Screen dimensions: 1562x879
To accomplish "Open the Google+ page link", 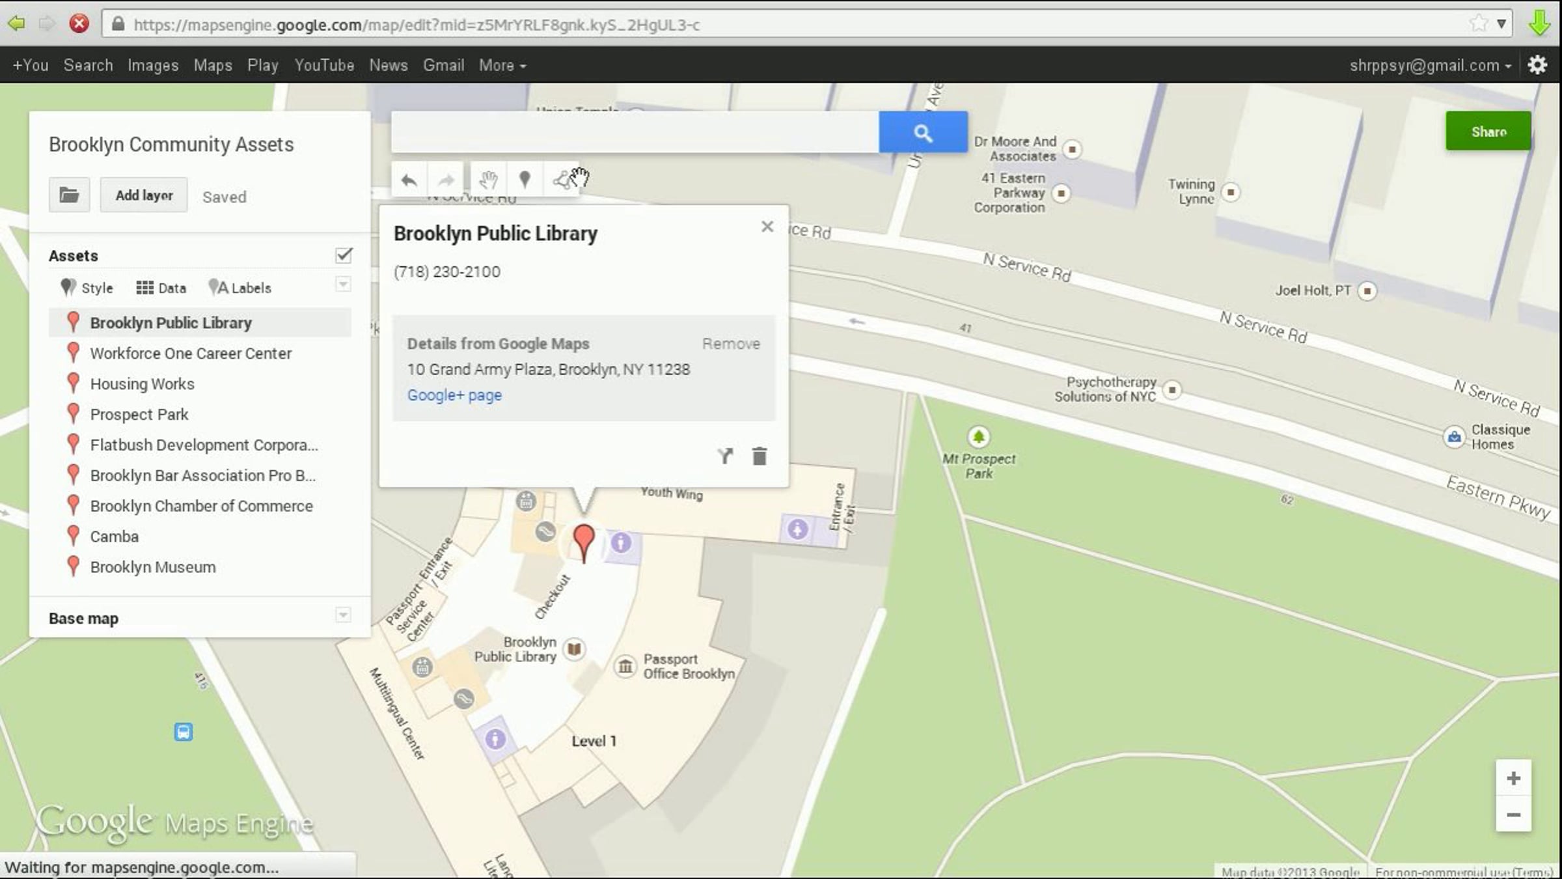I will 454,395.
